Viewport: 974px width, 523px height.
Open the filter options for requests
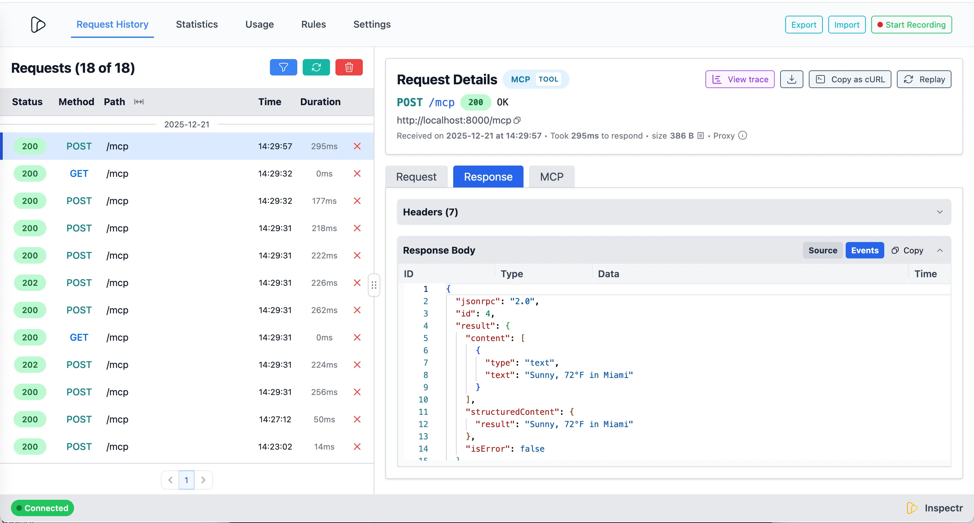[283, 67]
